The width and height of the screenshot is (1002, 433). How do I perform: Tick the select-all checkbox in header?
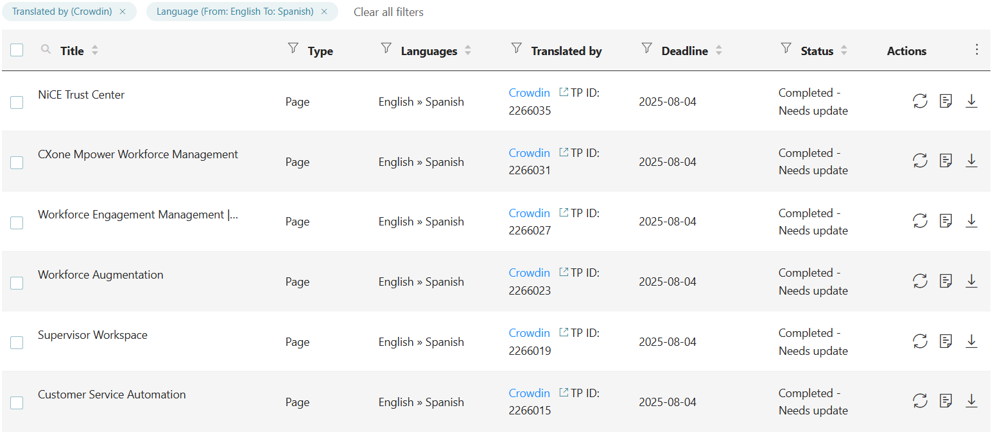(17, 50)
